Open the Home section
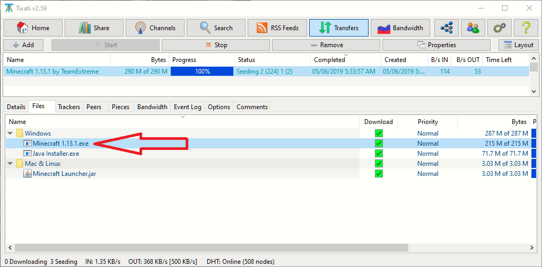 click(x=33, y=28)
